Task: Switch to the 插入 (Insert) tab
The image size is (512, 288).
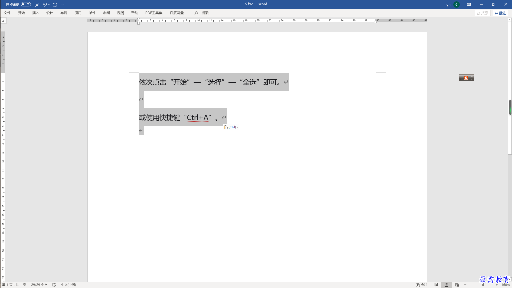Action: (x=35, y=13)
